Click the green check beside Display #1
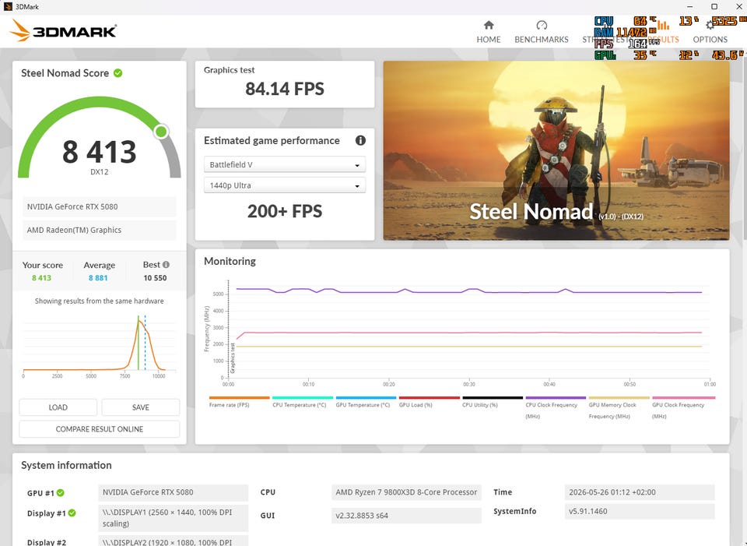The image size is (747, 546). (x=72, y=513)
